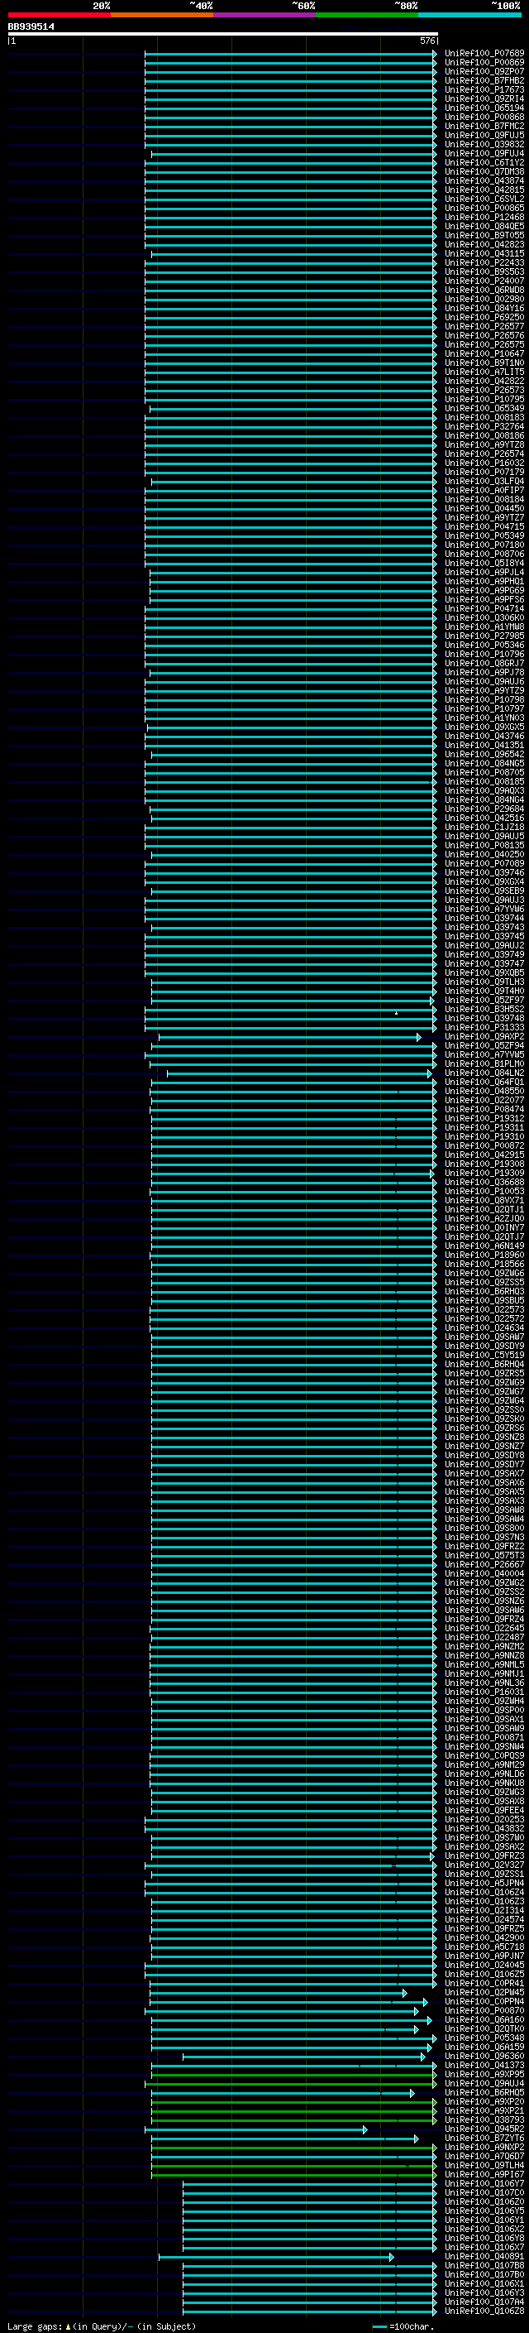Click label UniRef100_Q96360
This screenshot has width=529, height=2333.
484,2056
